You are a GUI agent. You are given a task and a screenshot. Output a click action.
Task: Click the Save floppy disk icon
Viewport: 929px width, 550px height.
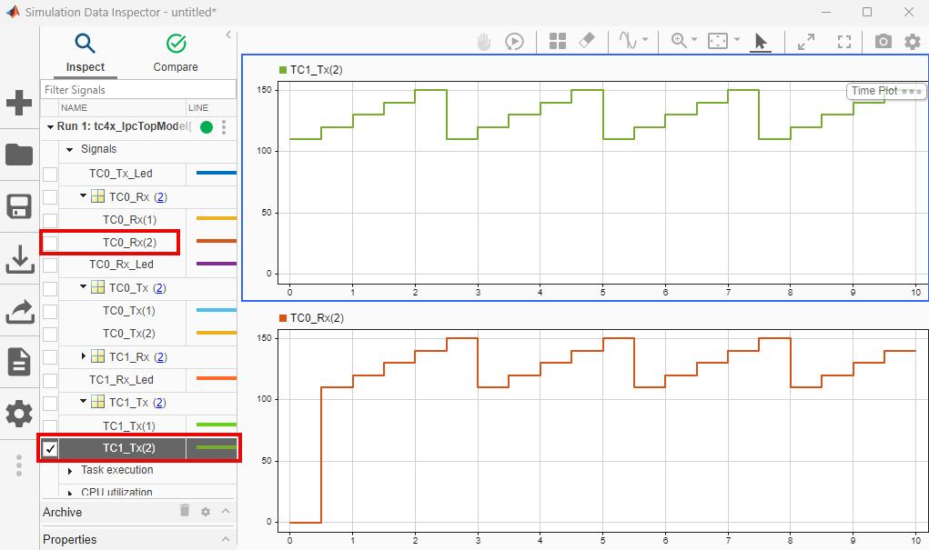click(19, 206)
